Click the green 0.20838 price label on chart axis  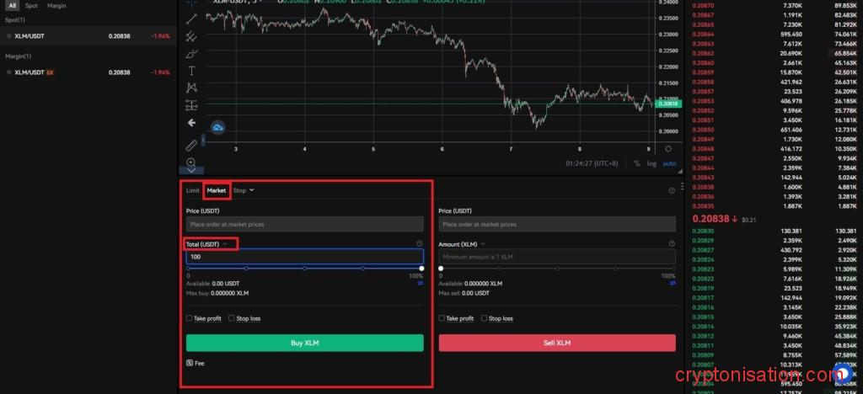(x=668, y=104)
